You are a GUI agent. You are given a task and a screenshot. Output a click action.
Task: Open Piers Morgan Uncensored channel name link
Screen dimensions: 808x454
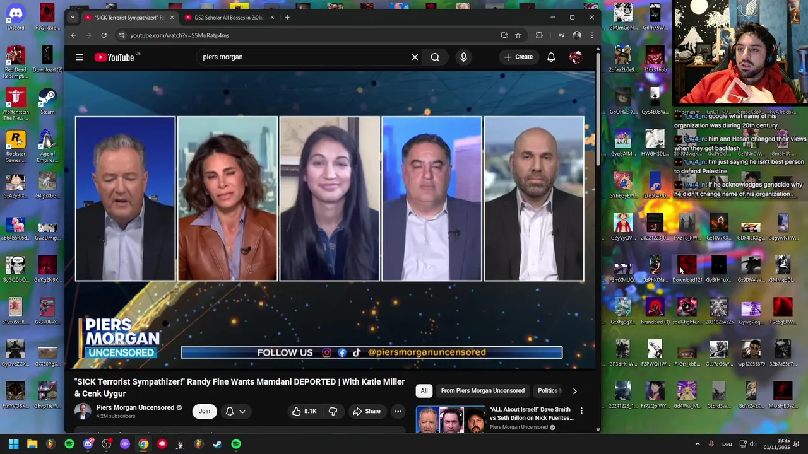(x=134, y=408)
